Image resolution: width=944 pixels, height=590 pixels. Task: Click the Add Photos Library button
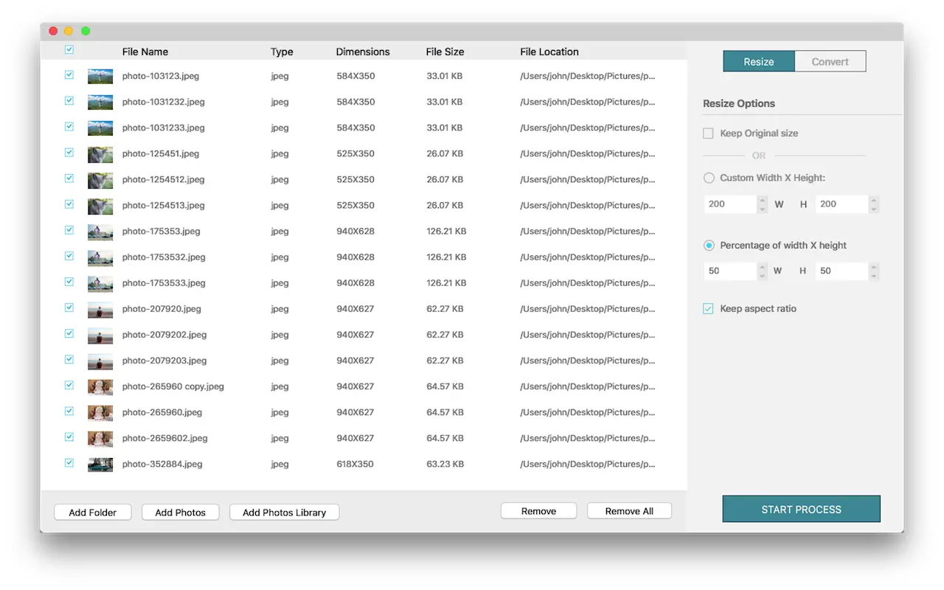pyautogui.click(x=284, y=513)
